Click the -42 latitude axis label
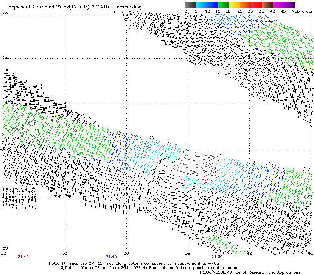Screen dimensions: 314x275 4,57
